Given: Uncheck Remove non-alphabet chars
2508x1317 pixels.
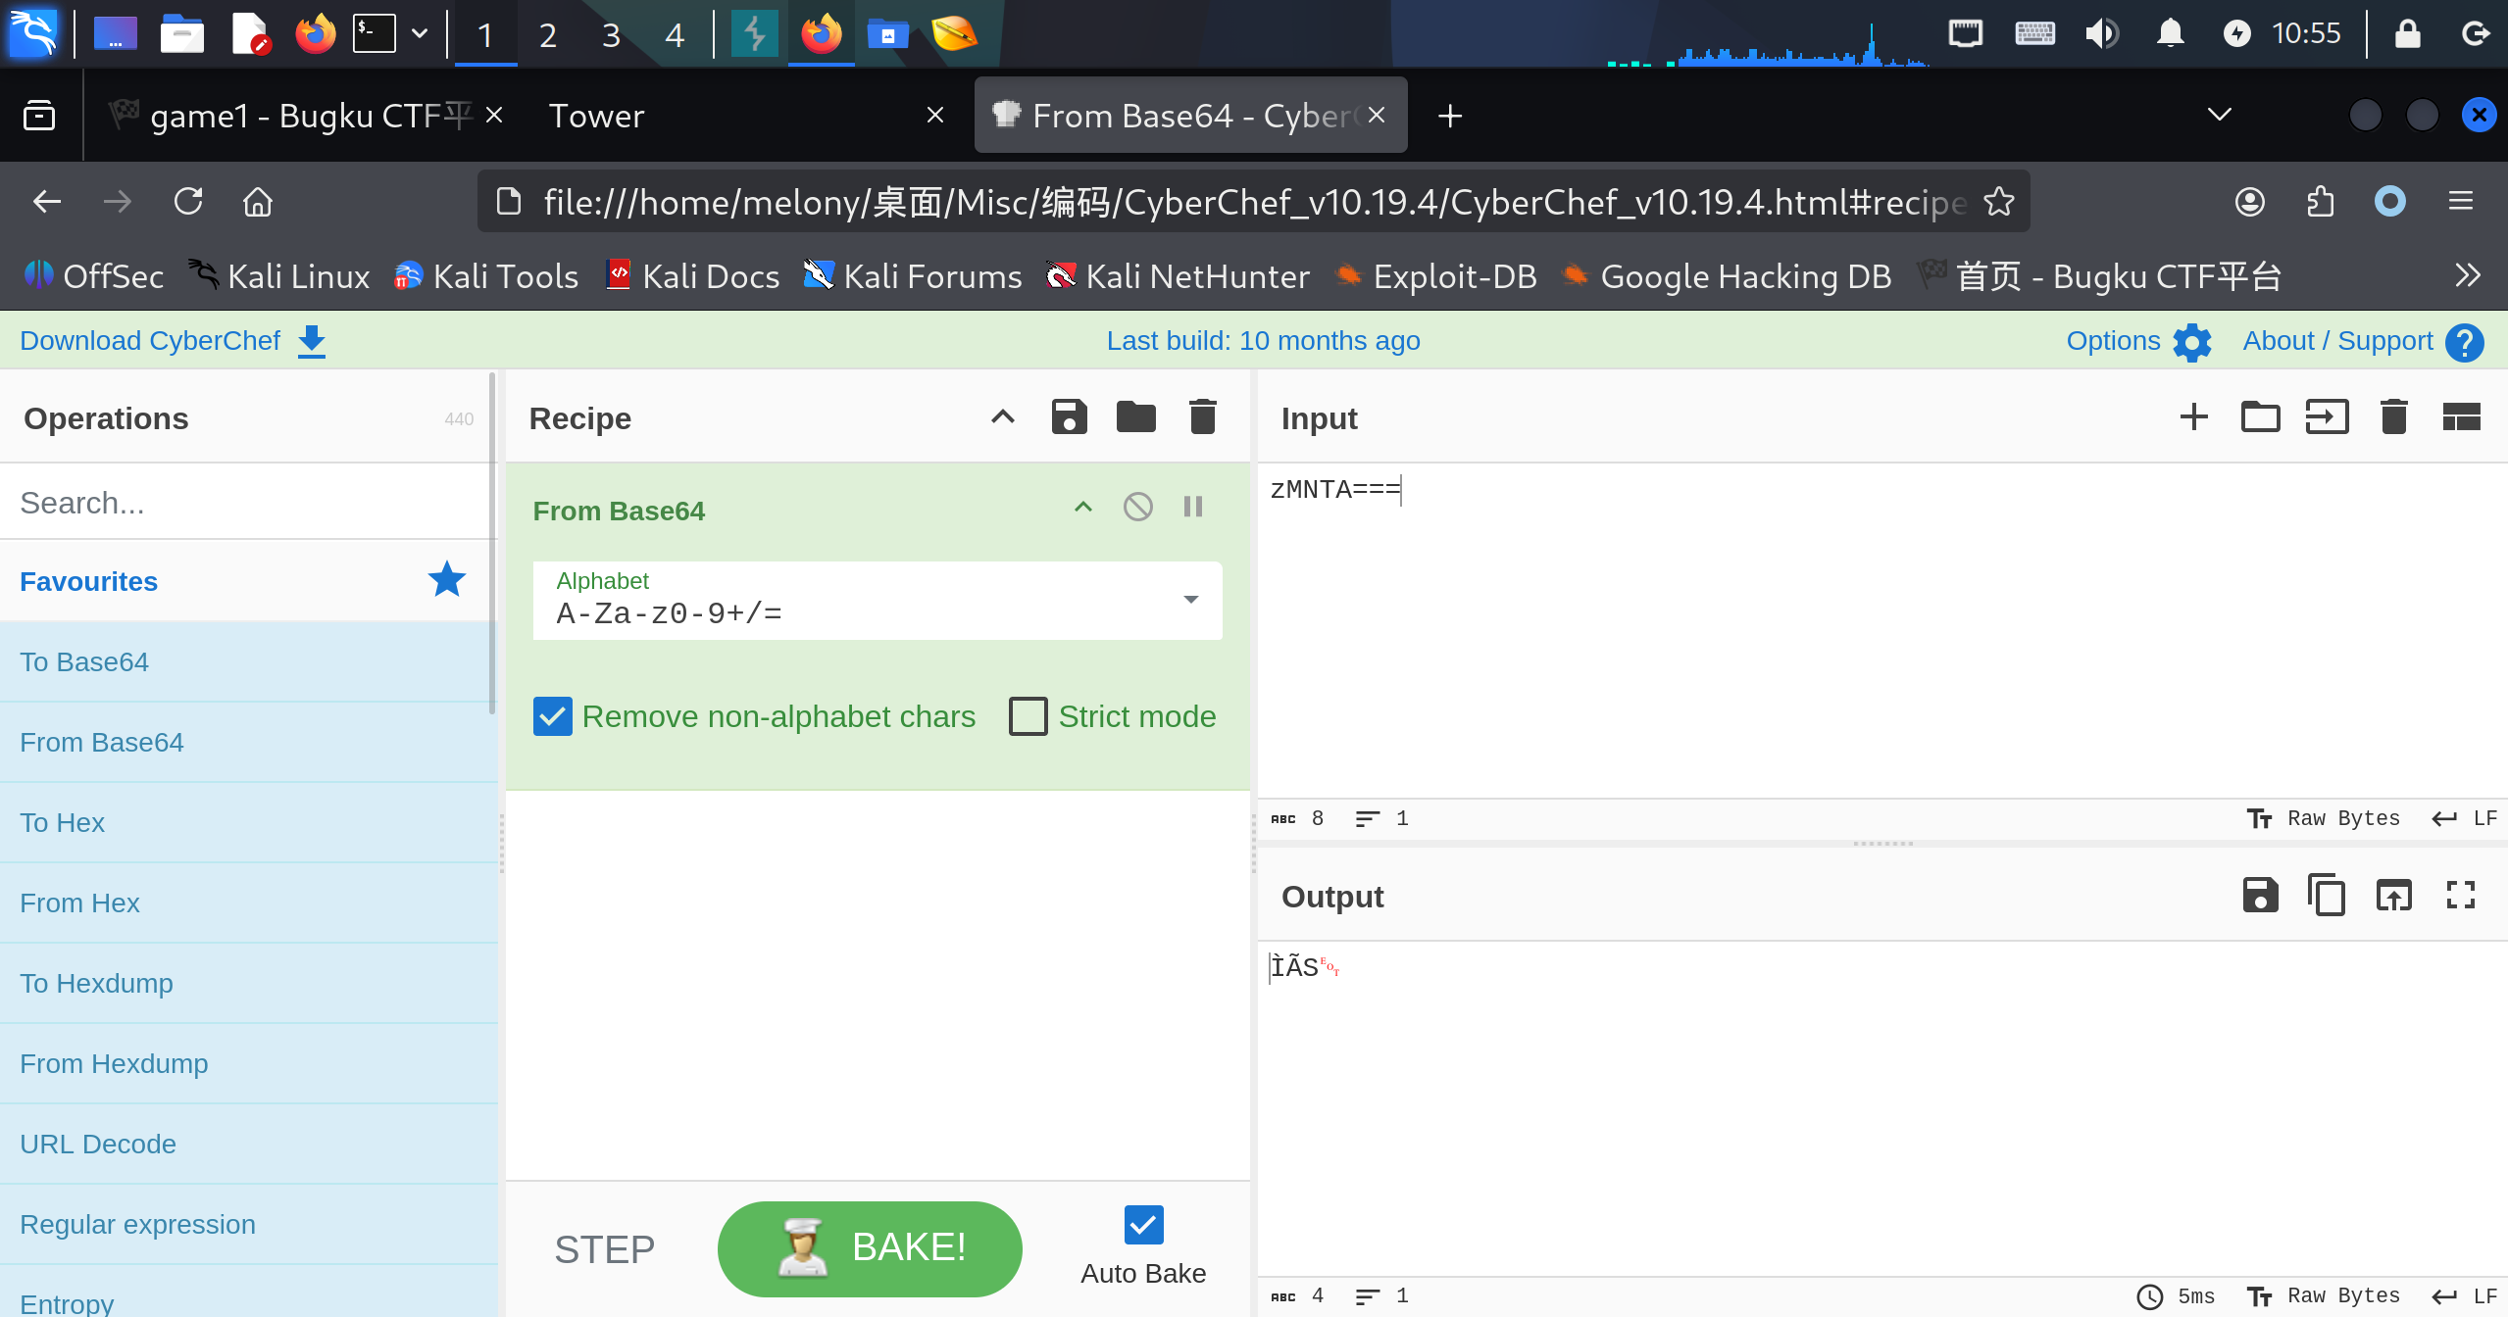Looking at the screenshot, I should click(x=553, y=716).
